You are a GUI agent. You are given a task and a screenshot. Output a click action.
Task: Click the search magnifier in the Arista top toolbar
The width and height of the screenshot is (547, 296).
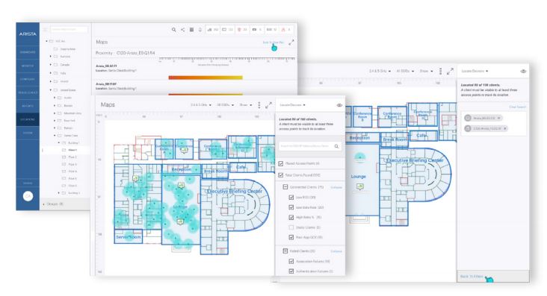coord(173,30)
